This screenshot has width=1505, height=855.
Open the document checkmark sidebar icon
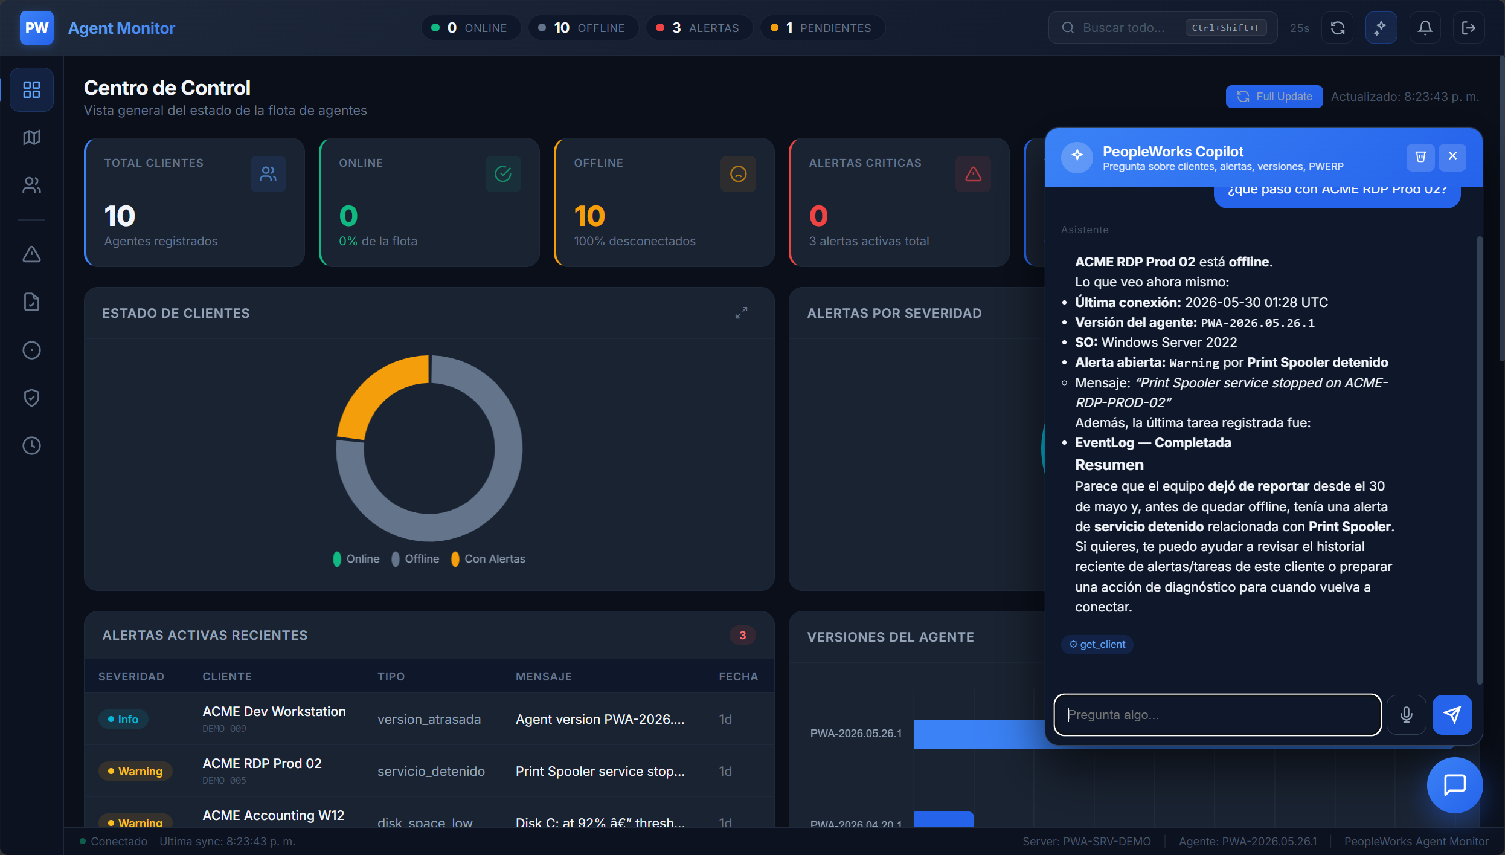(x=31, y=302)
